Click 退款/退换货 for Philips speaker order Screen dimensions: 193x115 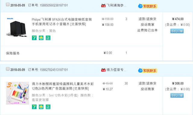tap(147, 19)
